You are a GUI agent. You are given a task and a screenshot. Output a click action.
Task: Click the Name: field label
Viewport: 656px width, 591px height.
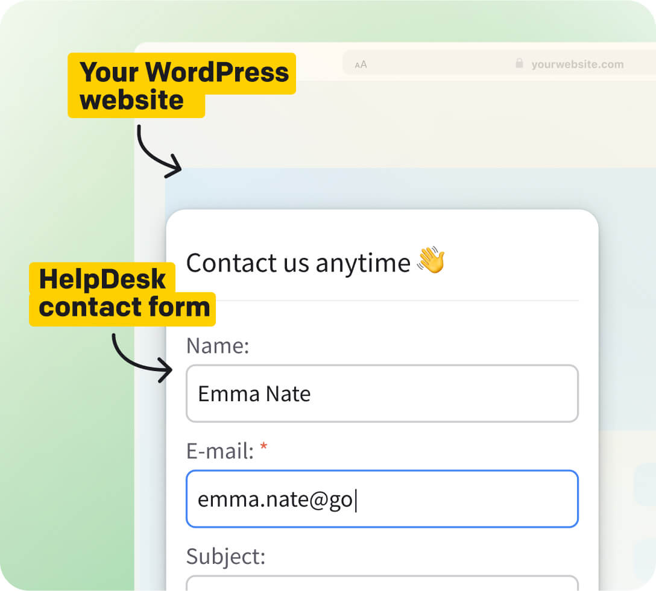coord(218,346)
